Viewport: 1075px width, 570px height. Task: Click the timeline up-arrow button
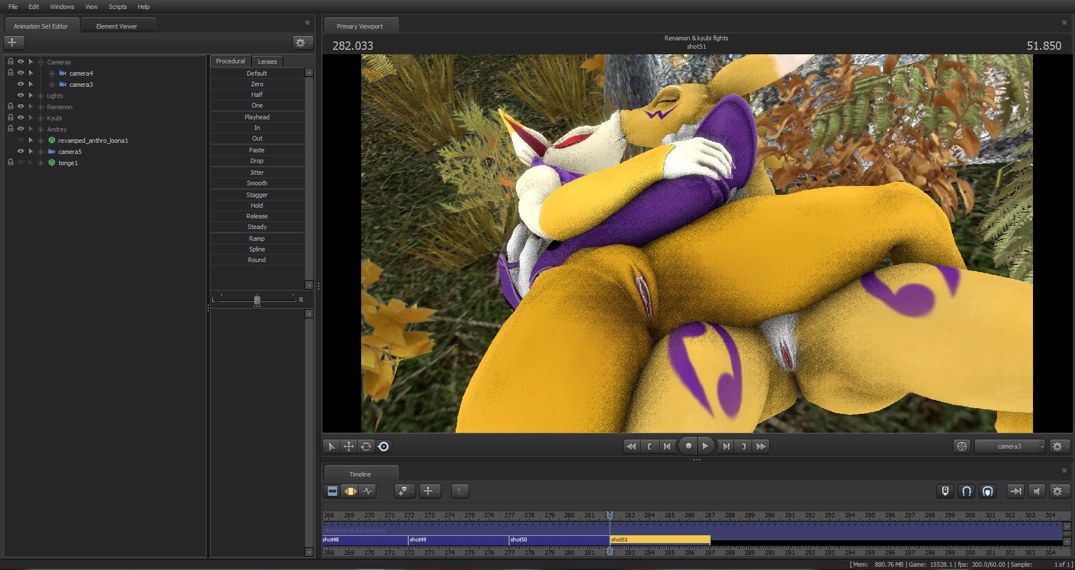pyautogui.click(x=459, y=491)
